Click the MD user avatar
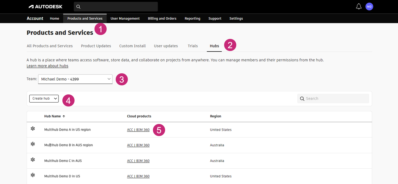This screenshot has height=184, width=398. coord(369,6)
